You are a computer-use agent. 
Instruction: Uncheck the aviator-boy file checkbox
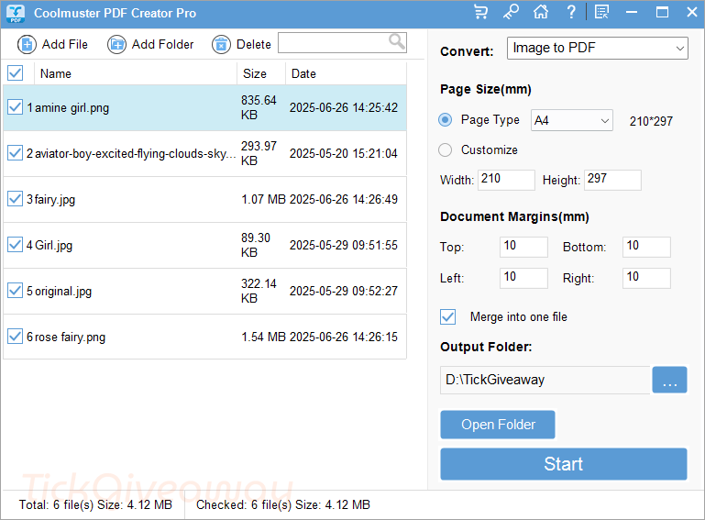point(16,153)
